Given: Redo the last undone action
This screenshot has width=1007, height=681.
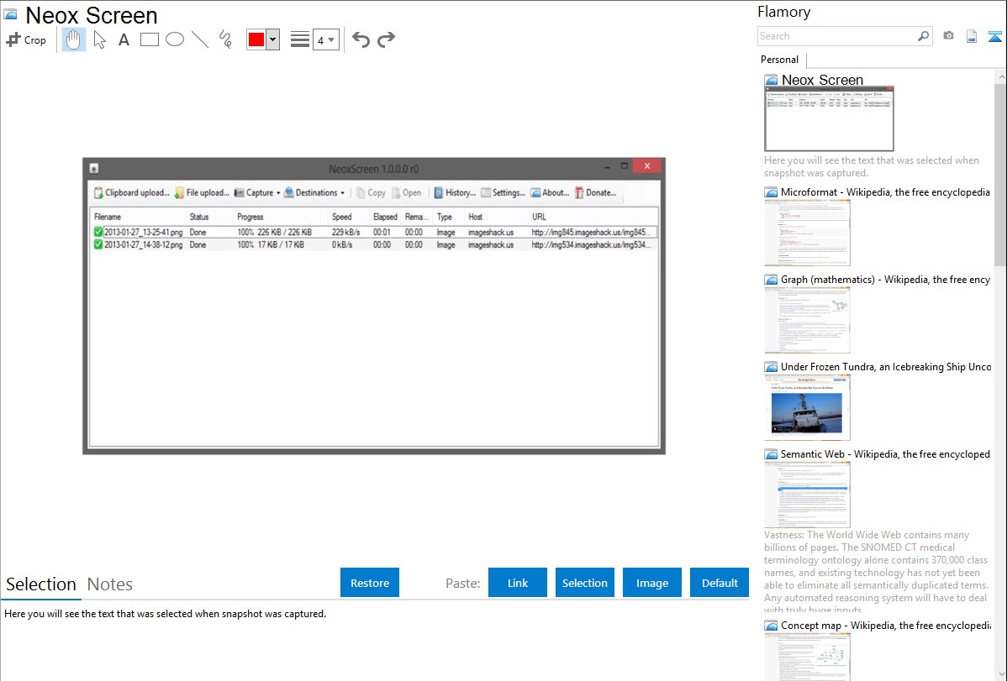Looking at the screenshot, I should pos(386,39).
